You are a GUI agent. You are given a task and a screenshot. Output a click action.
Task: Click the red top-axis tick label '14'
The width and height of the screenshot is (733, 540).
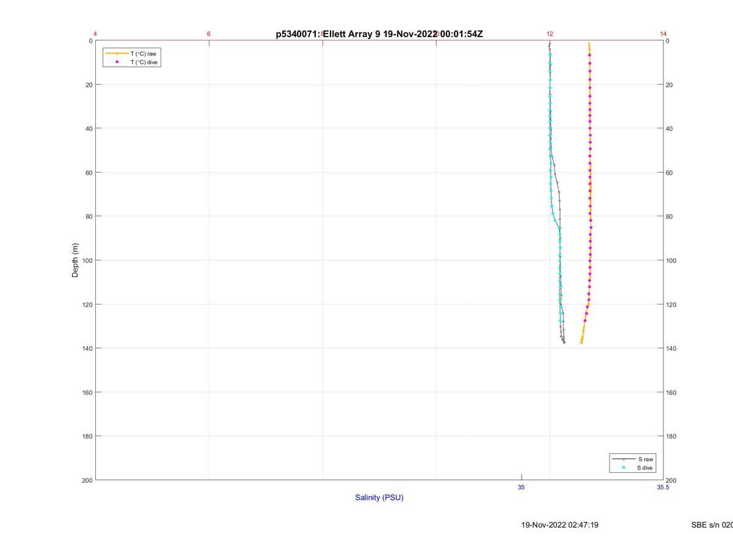(663, 34)
